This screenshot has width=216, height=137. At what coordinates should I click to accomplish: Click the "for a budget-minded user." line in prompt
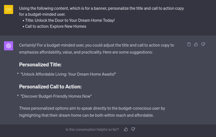coord(42,15)
